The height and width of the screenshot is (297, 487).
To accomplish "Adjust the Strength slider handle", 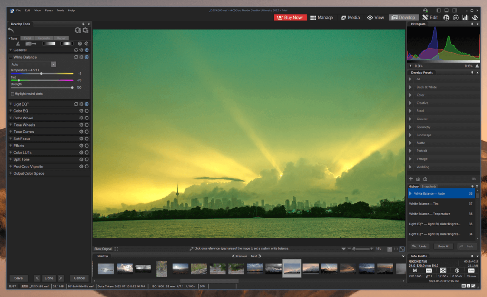I will coord(72,87).
